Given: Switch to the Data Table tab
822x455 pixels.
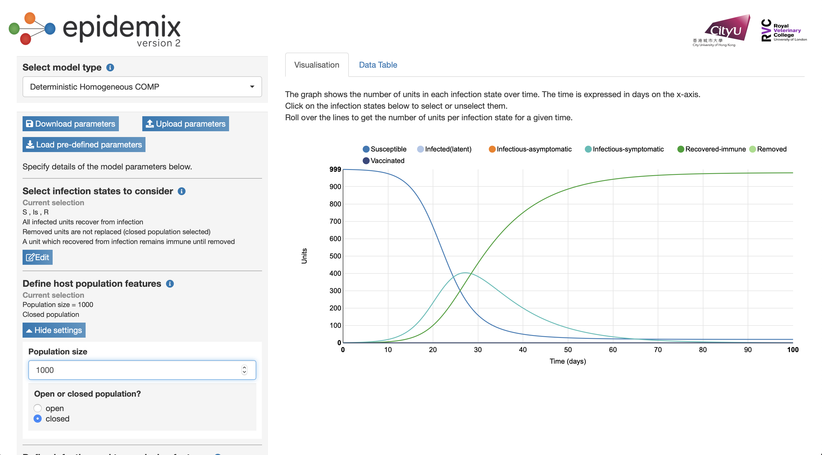Looking at the screenshot, I should 378,65.
